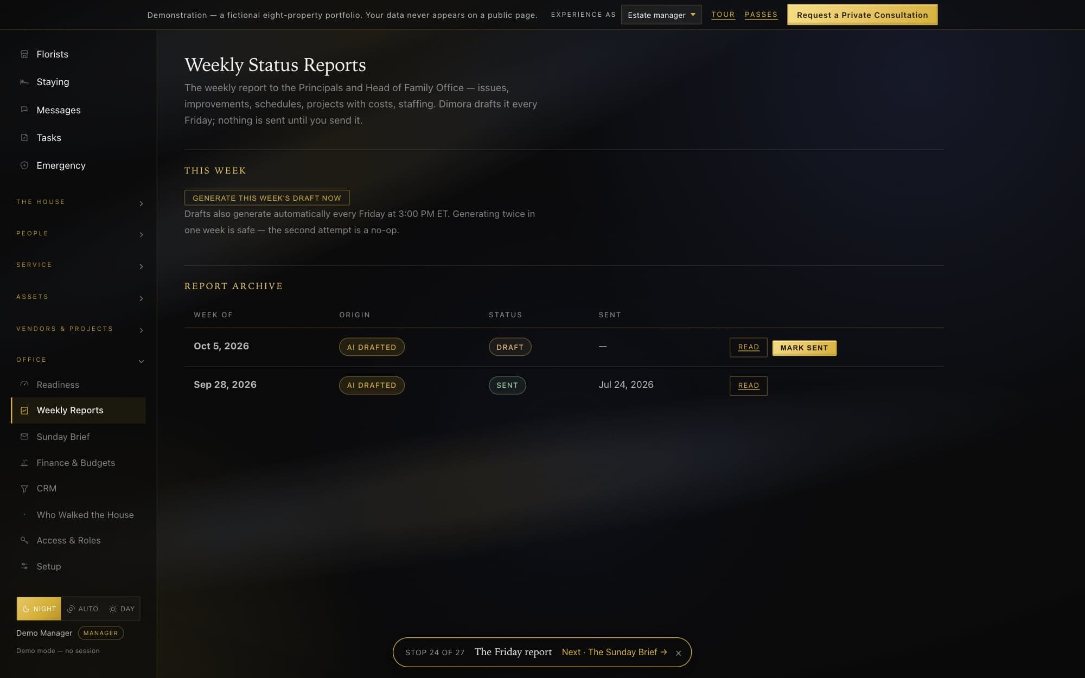Click the Emergency shield icon
This screenshot has width=1085, height=678.
[x=24, y=165]
